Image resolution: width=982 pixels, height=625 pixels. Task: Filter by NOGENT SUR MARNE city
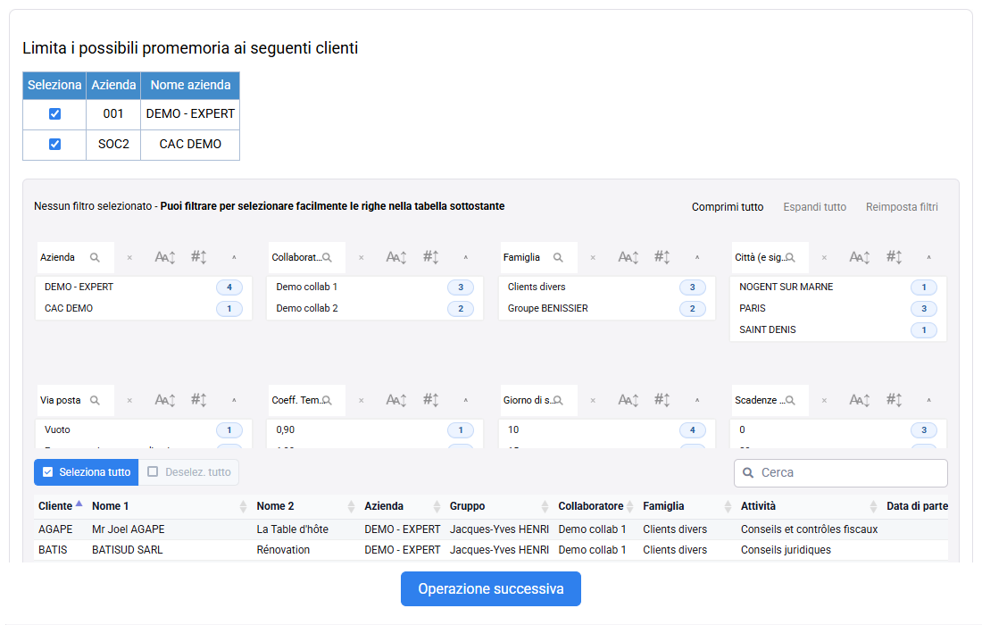[838, 287]
